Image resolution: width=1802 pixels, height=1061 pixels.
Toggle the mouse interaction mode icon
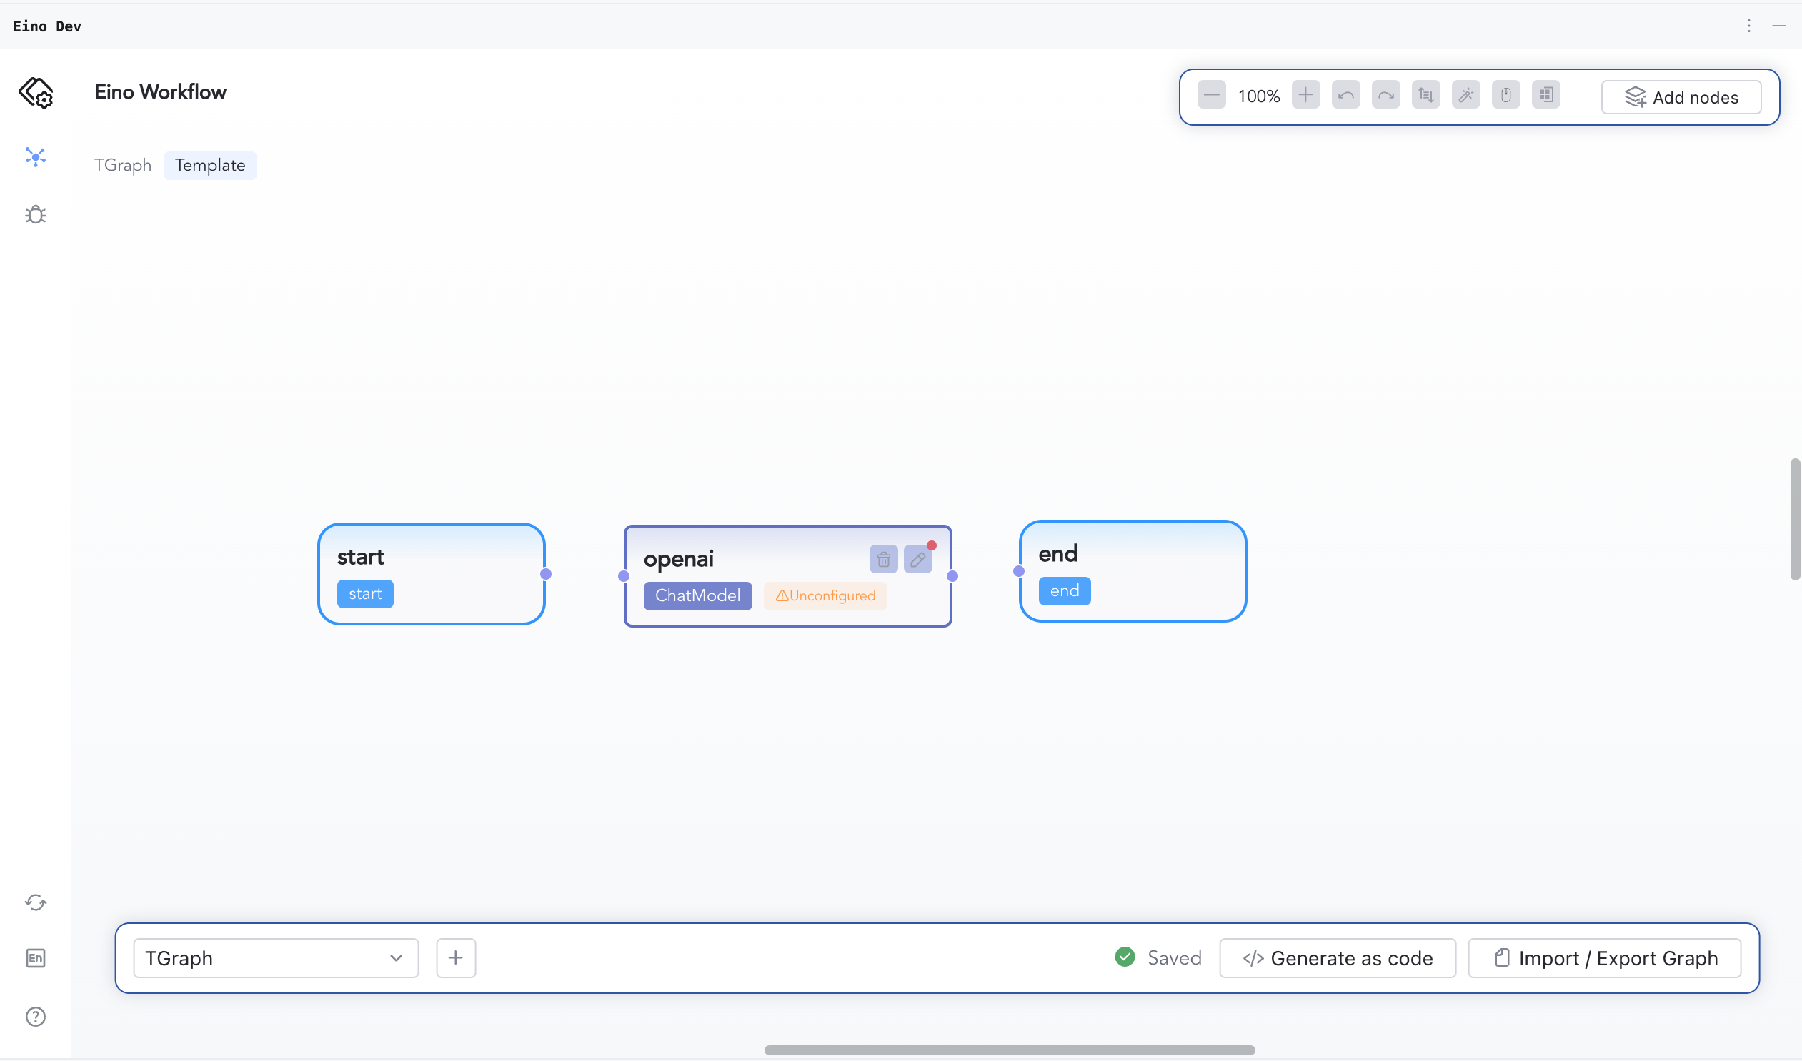(x=1506, y=95)
